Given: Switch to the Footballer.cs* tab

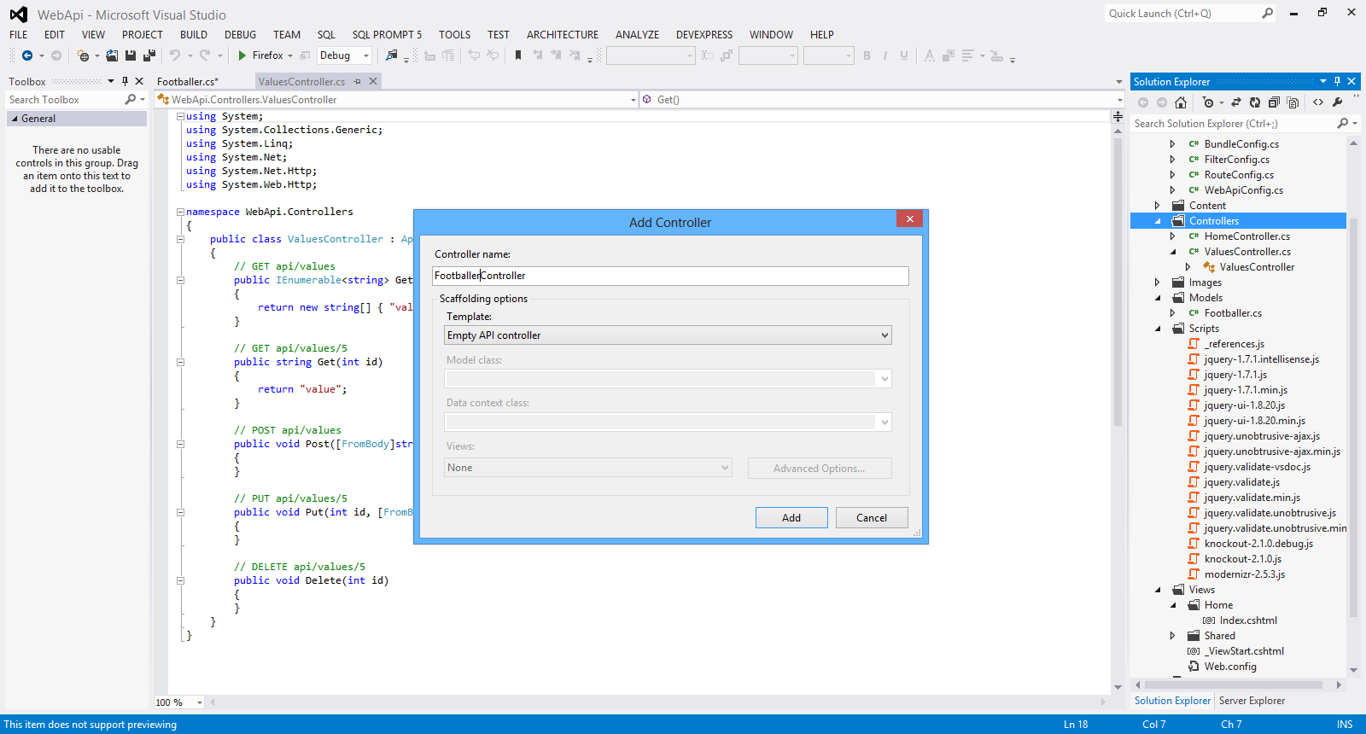Looking at the screenshot, I should pyautogui.click(x=188, y=81).
